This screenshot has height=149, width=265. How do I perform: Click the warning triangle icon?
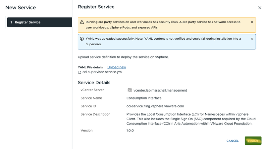click(x=82, y=22)
